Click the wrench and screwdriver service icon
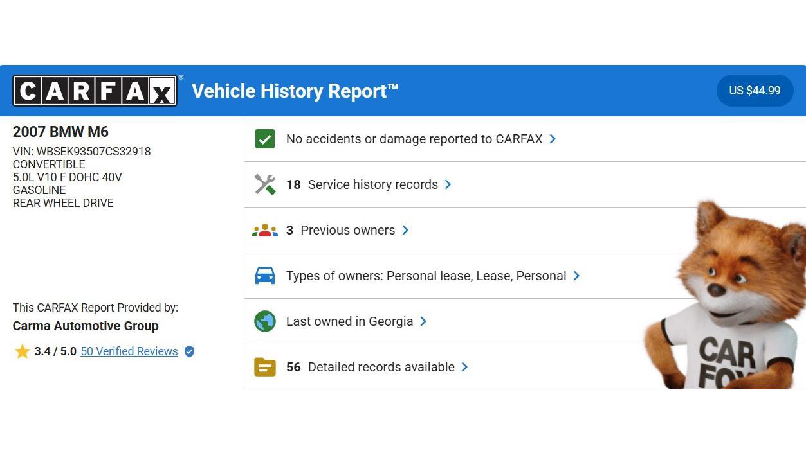This screenshot has width=806, height=453. click(265, 184)
